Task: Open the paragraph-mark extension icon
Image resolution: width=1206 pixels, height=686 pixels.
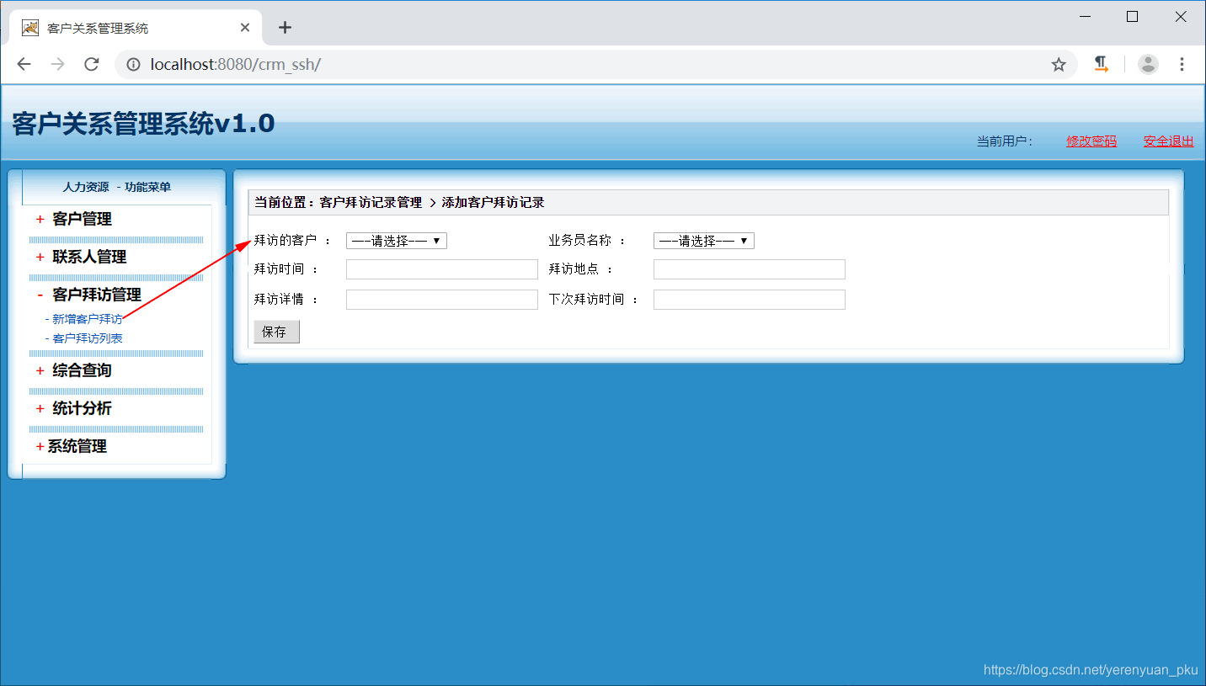Action: point(1101,64)
